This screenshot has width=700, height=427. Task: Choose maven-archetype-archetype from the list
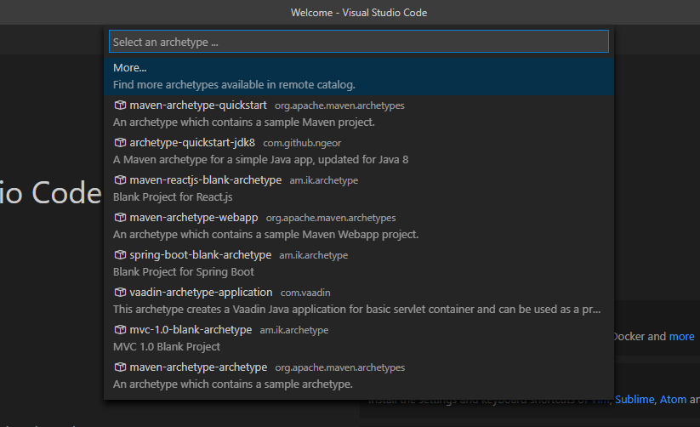click(358, 376)
